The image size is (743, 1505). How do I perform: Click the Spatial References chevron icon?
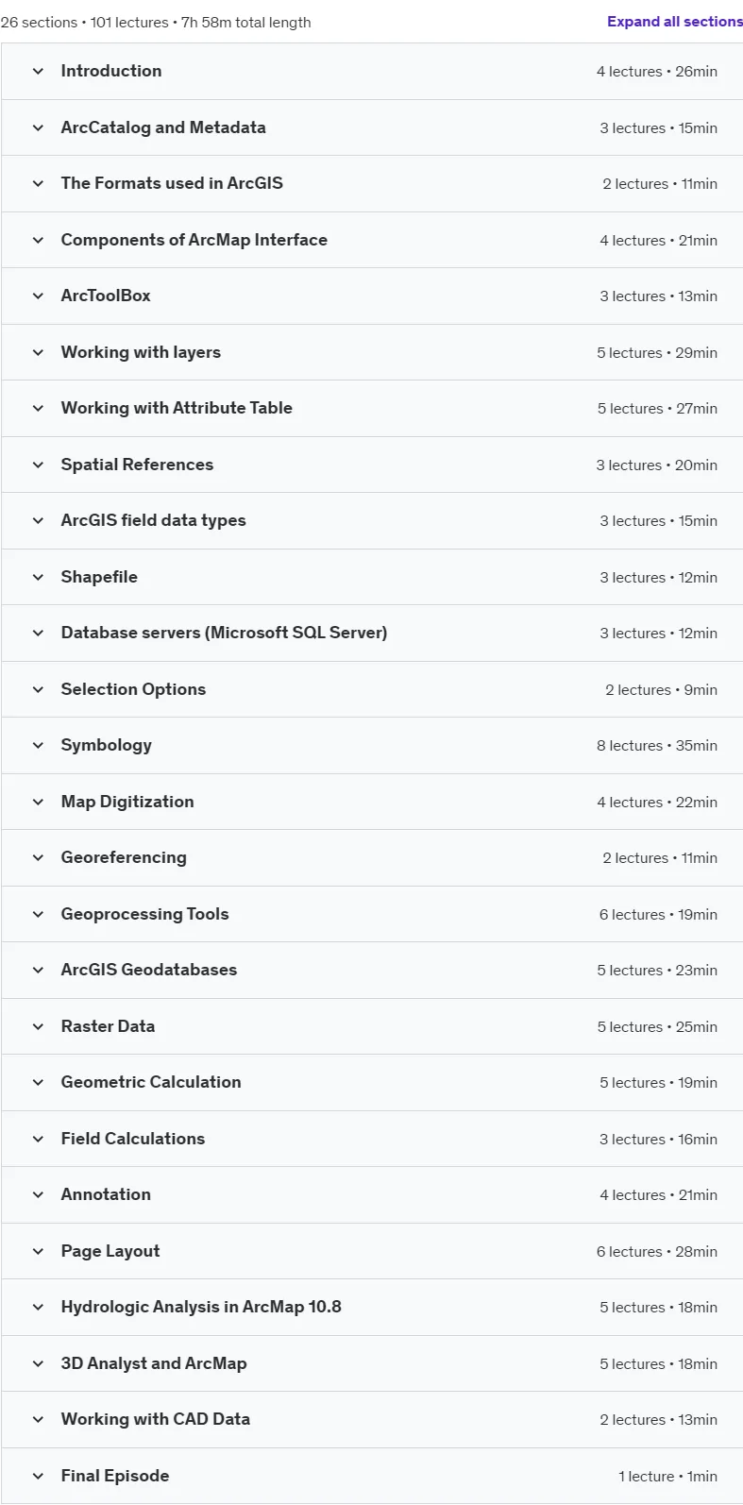[x=38, y=465]
